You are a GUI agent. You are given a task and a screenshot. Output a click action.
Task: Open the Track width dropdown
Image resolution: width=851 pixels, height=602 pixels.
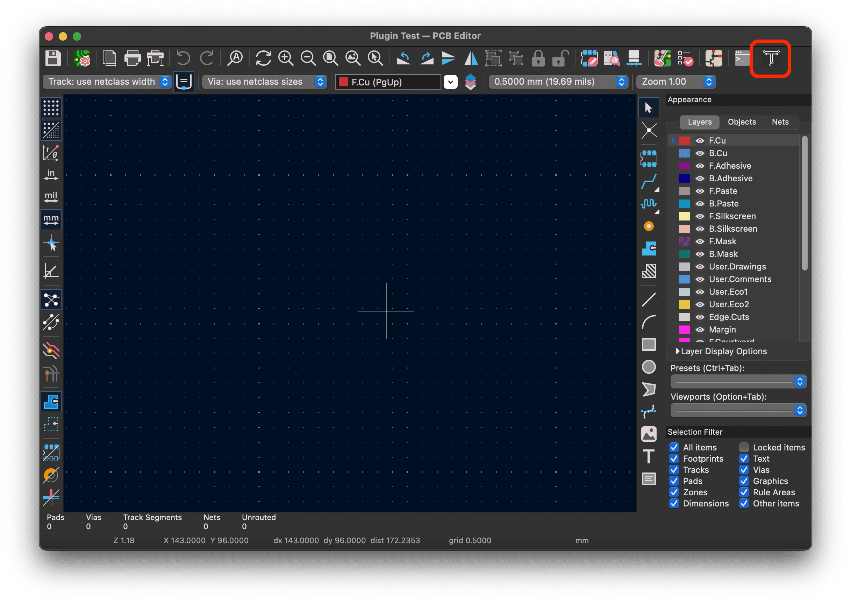pos(107,82)
